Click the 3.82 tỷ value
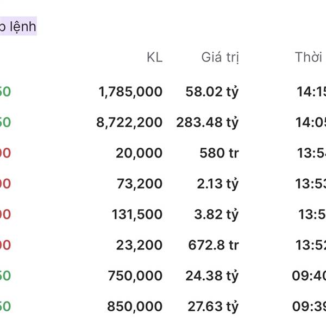Viewport: 326px width, 326px height. 216,214
